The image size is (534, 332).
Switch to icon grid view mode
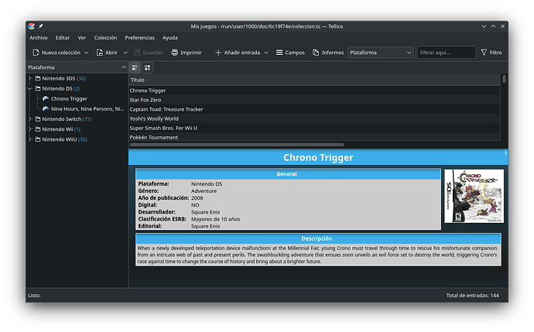(x=147, y=67)
